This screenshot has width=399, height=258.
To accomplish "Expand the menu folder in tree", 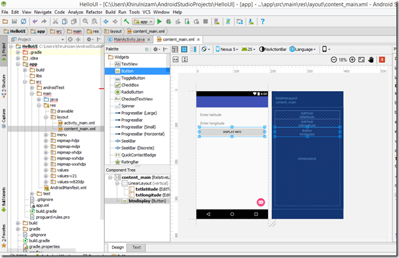I will (x=46, y=135).
